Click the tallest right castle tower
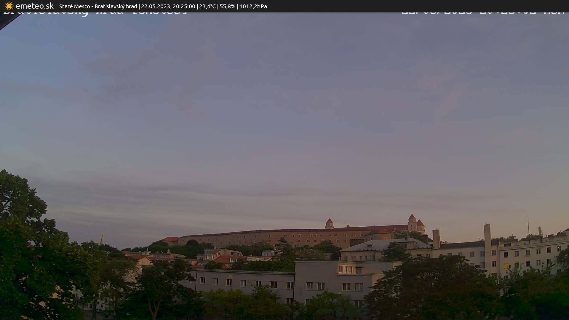569x320 pixels. point(412,222)
